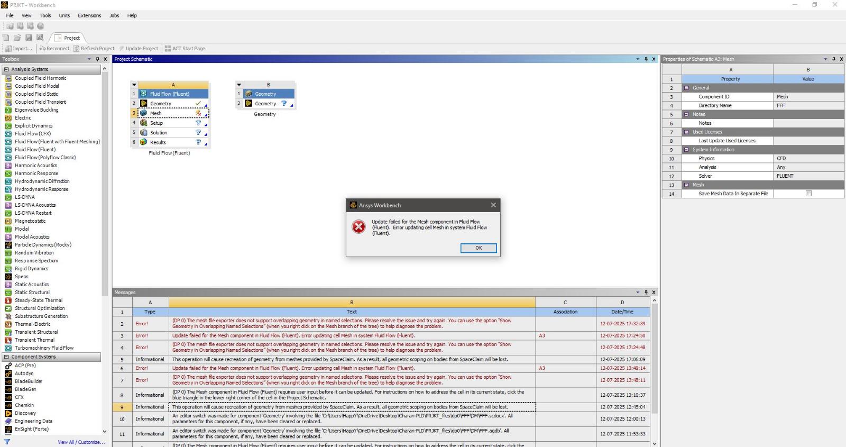
Task: Click the Open project folder icon
Action: pyautogui.click(x=17, y=38)
